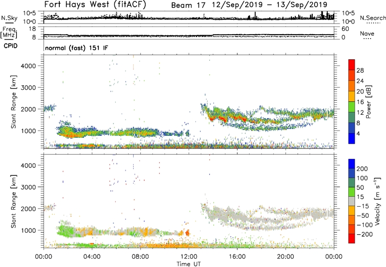Click 'Slant Range [km]' label of power panel
386x267 pixels.
(x=14, y=102)
